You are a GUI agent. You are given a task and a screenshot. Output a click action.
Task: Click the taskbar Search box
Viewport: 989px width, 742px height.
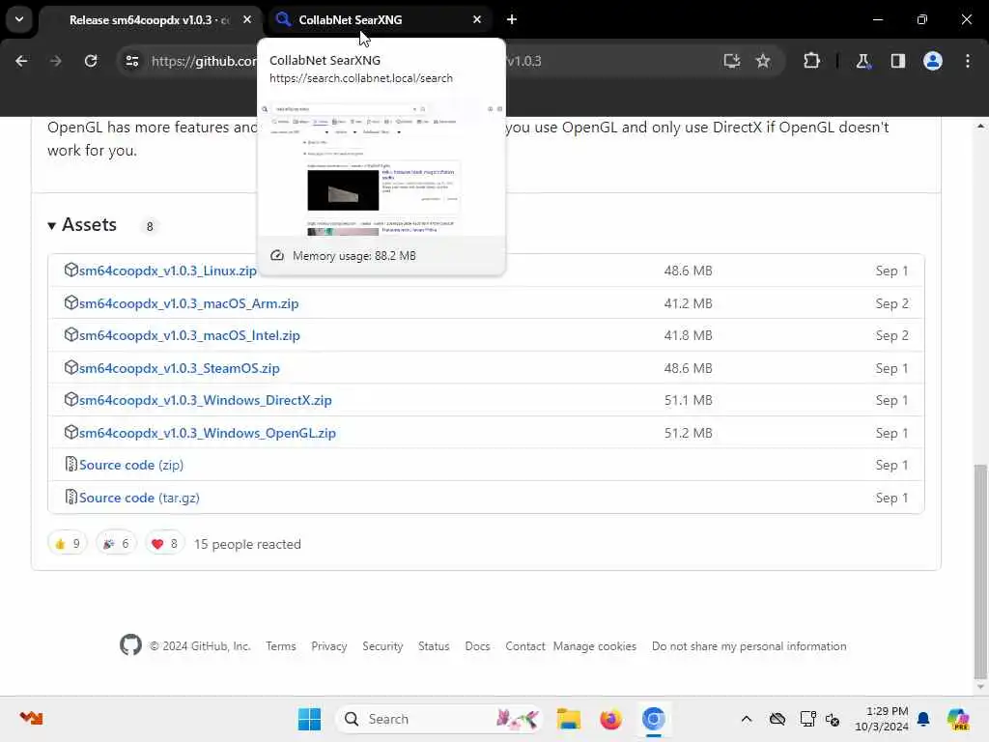(x=439, y=719)
